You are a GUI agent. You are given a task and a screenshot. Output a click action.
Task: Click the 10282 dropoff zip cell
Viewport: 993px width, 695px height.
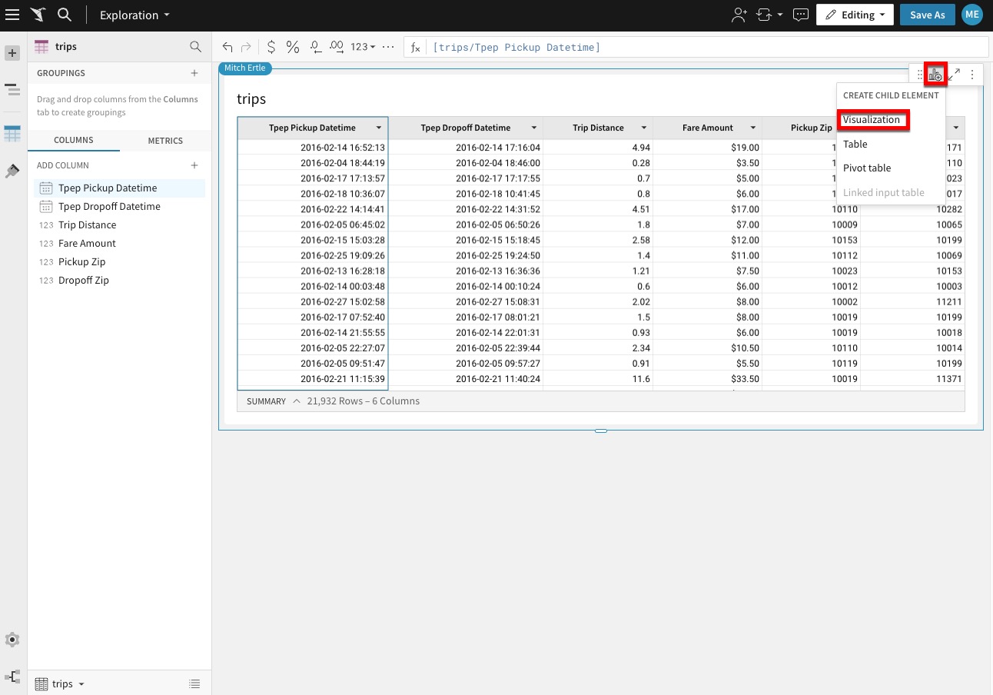click(912, 209)
